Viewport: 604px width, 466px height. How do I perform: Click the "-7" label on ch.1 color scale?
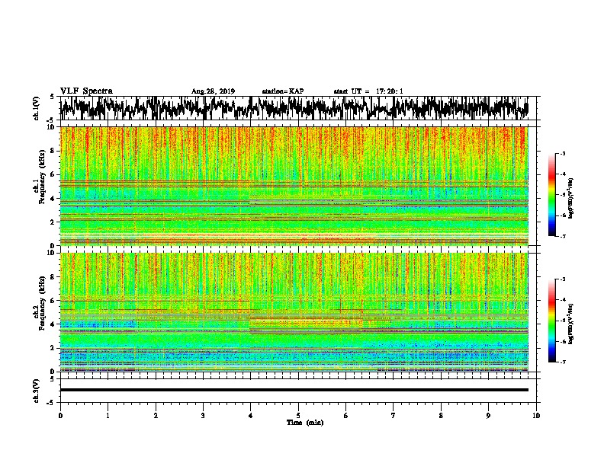pyautogui.click(x=563, y=236)
